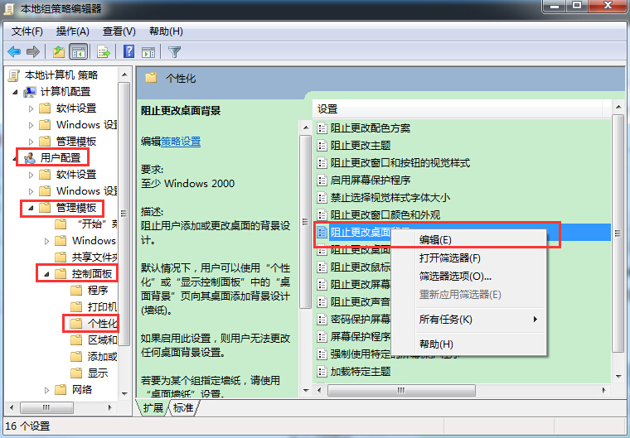Switch to the 标准 tab at the bottom
This screenshot has width=630, height=438.
click(183, 408)
